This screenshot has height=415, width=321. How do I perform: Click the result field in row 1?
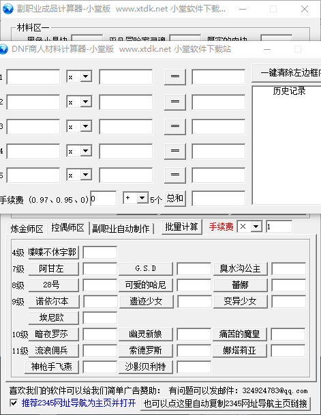click(219, 77)
